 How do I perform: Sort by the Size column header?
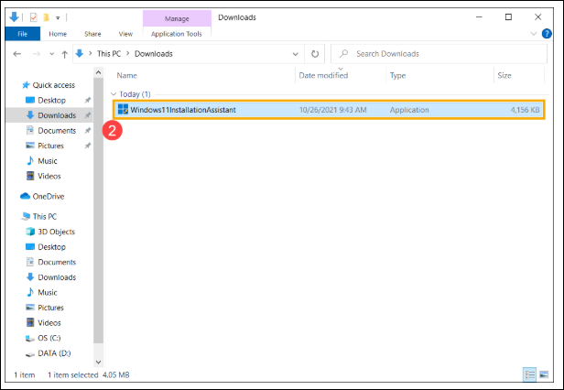coord(504,76)
